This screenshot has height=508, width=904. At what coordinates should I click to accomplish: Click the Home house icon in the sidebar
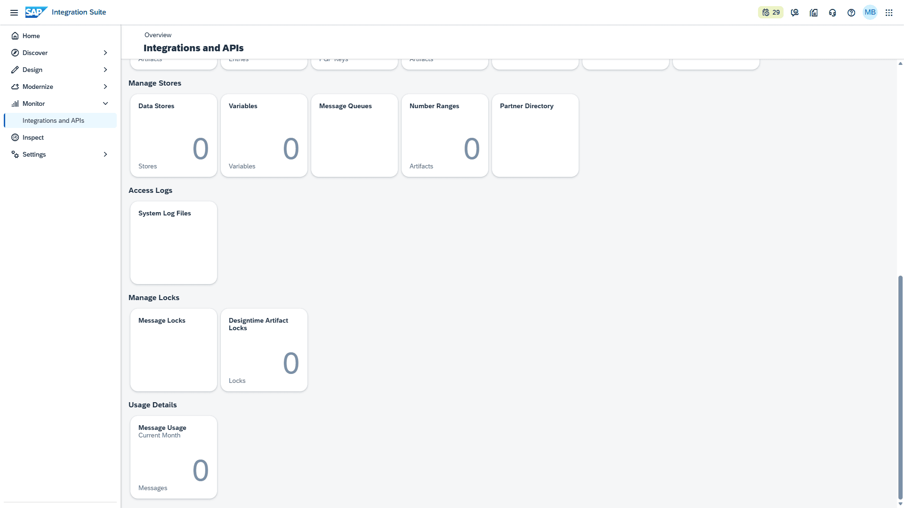(15, 36)
